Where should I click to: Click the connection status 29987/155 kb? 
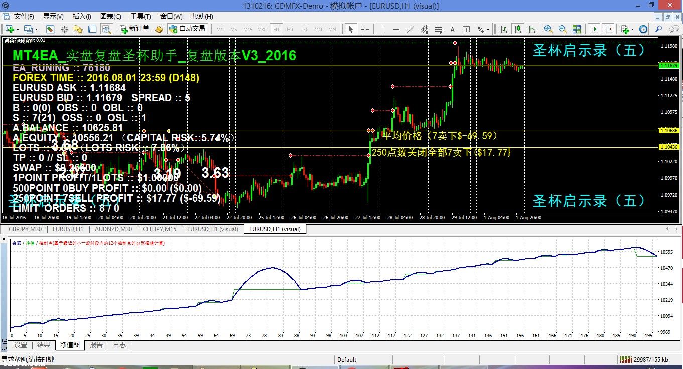click(x=644, y=359)
